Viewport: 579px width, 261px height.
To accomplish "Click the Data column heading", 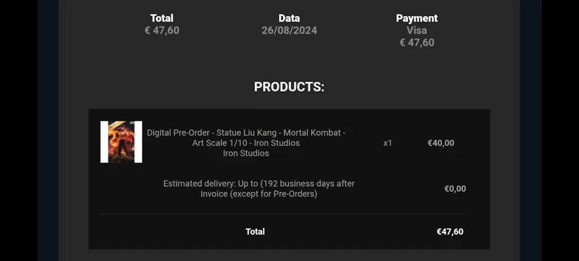I will (289, 18).
